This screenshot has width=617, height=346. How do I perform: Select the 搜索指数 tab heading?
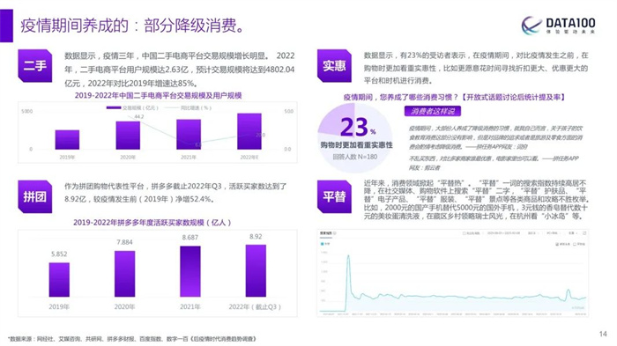click(325, 233)
